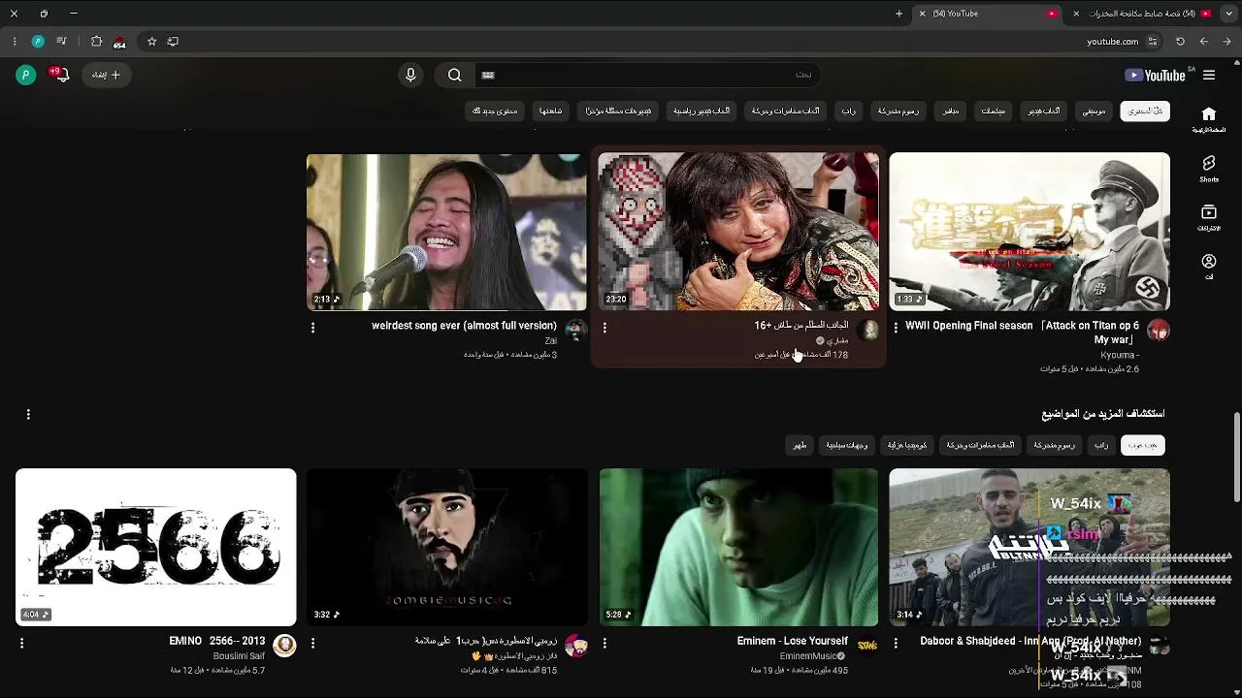This screenshot has width=1242, height=698.
Task: Select the ميكسات filter chip
Action: (x=994, y=111)
